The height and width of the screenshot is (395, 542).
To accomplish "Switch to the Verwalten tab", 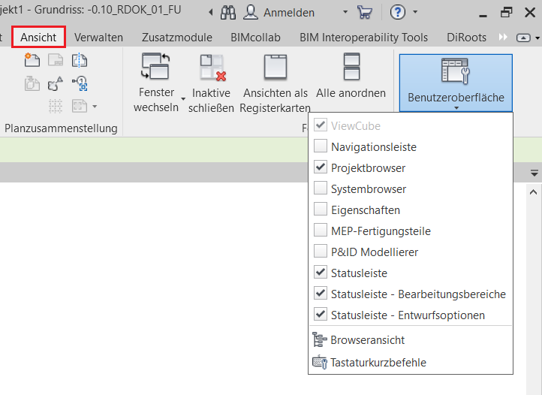I will [98, 38].
